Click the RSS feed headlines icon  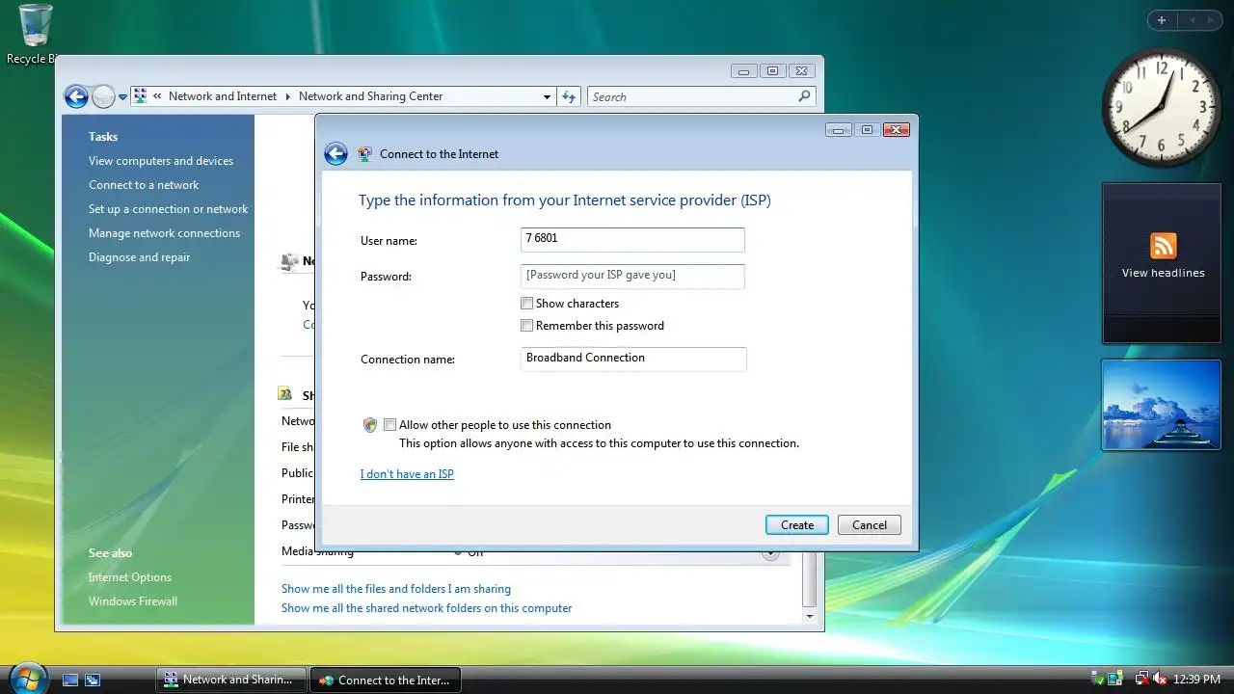[1164, 245]
